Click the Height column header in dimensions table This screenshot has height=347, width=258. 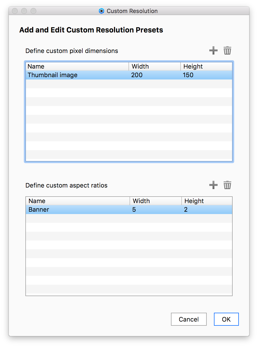[193, 66]
